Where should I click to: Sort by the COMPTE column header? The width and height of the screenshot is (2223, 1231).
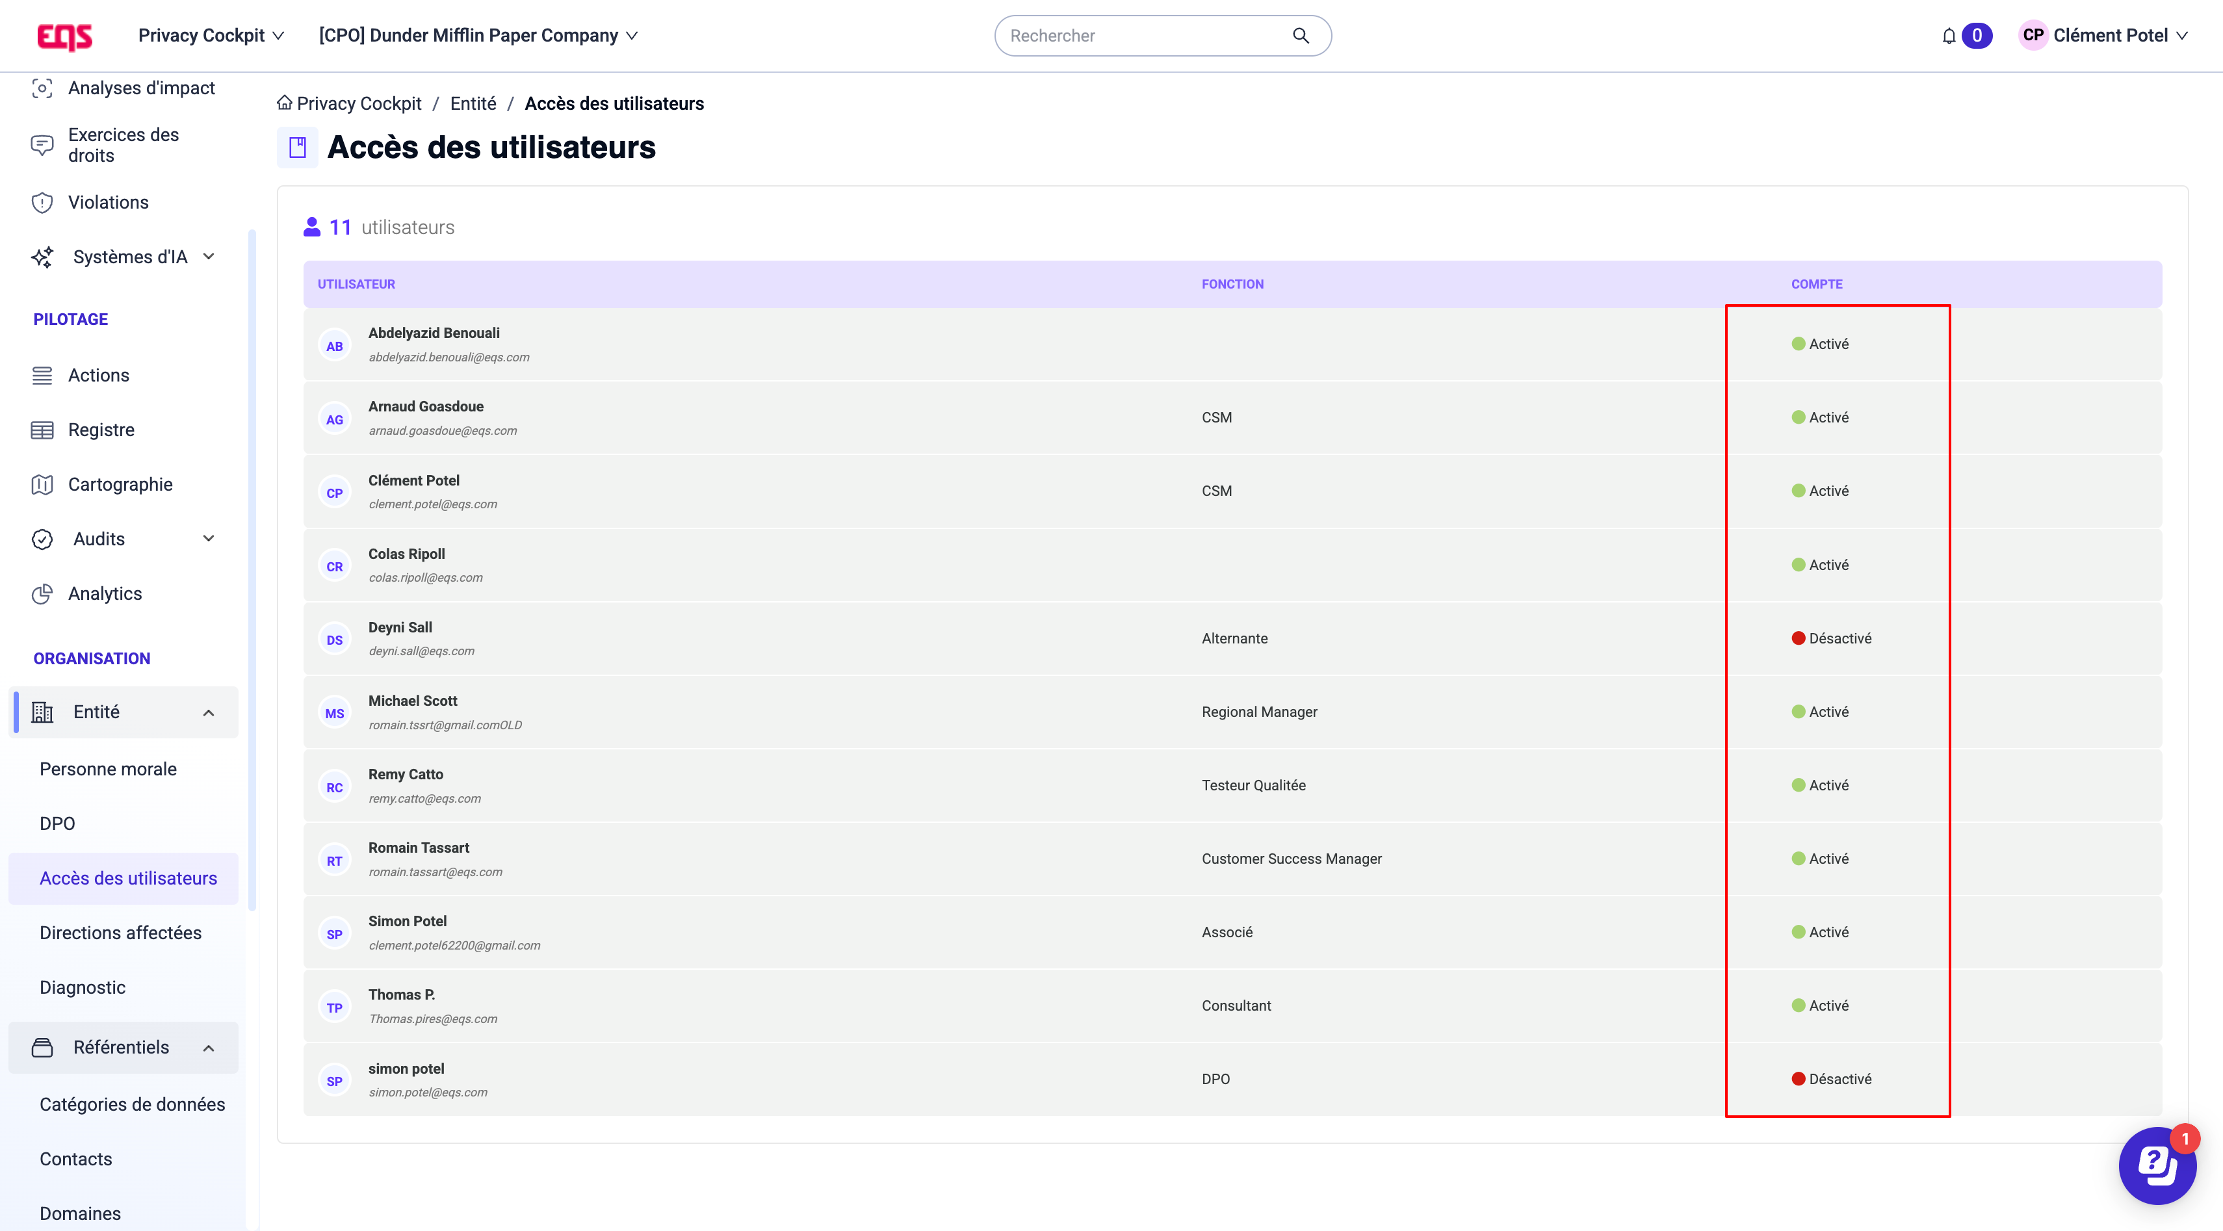[1817, 284]
